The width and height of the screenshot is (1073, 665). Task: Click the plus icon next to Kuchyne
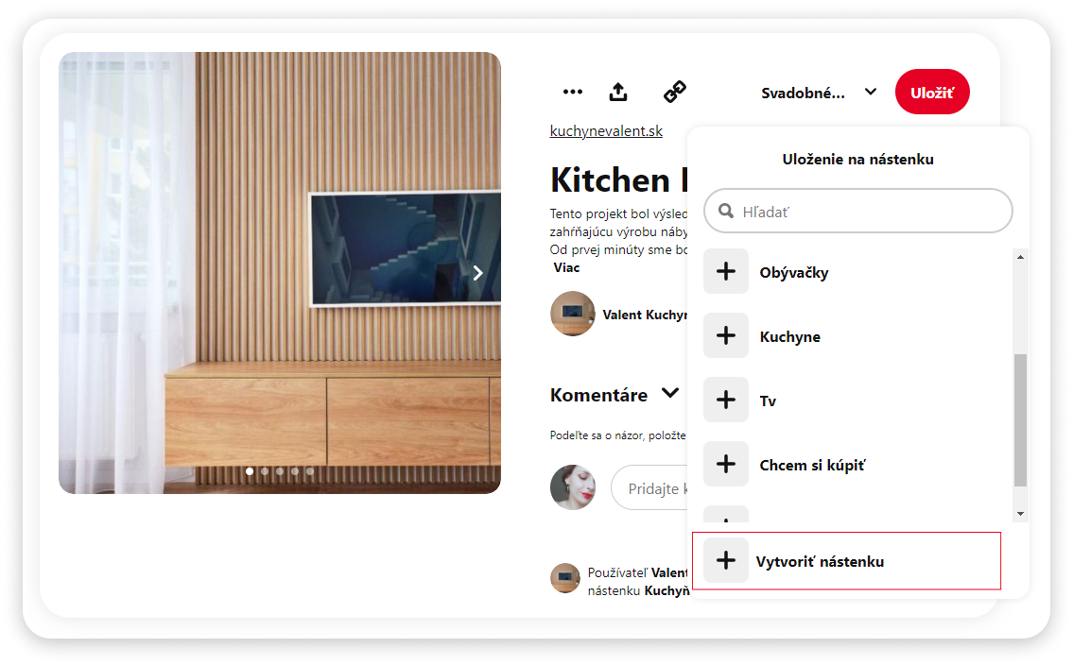(726, 335)
